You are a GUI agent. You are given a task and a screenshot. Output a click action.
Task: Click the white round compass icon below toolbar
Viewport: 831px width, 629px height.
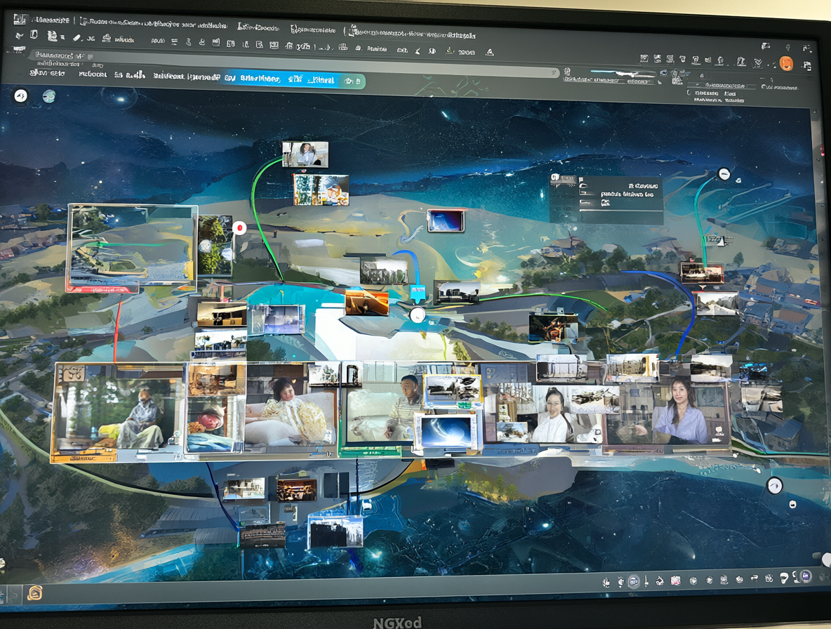(20, 96)
